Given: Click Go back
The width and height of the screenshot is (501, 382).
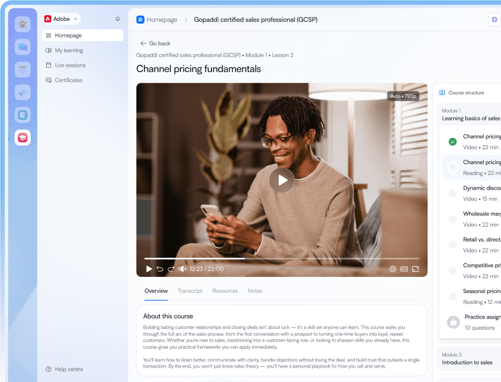Looking at the screenshot, I should [x=155, y=43].
